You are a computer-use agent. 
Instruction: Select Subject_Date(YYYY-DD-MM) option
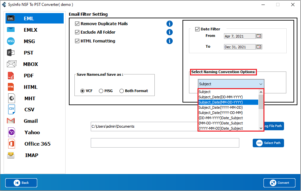point(228,113)
